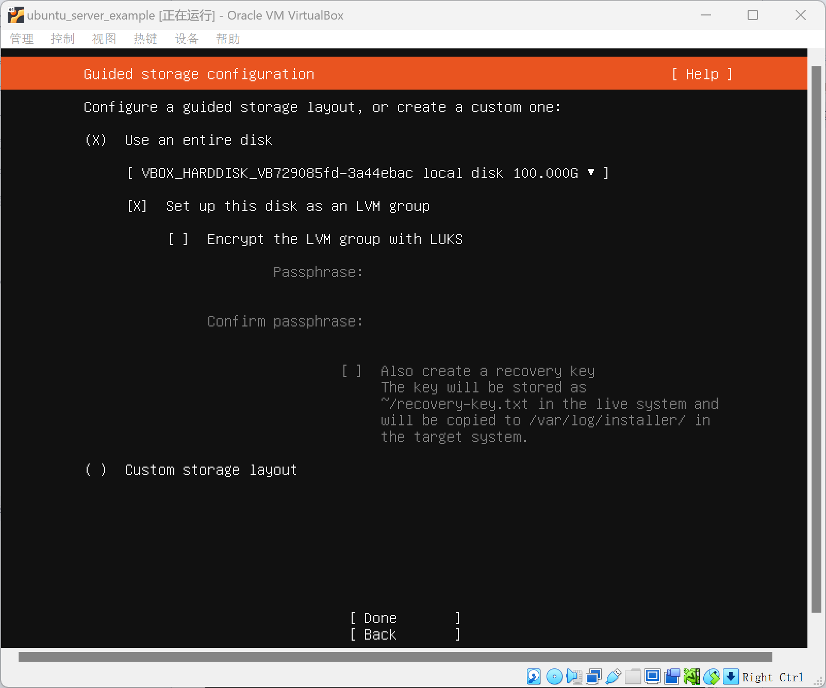Select the 'Custom storage layout' radio option
This screenshot has height=688, width=826.
point(96,470)
